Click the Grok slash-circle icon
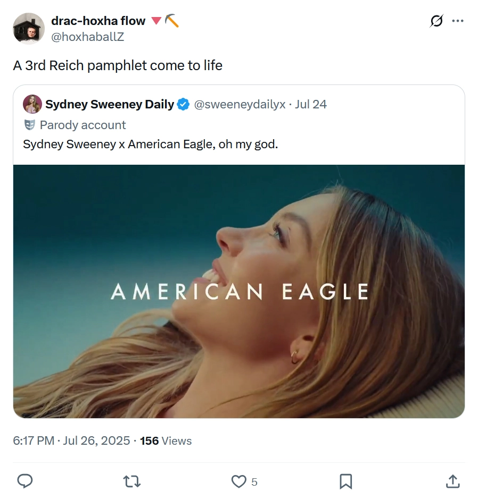 436,21
